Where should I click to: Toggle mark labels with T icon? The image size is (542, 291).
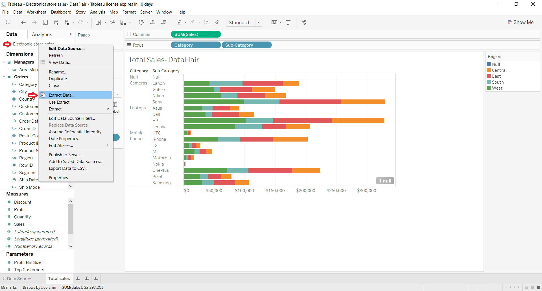coord(207,22)
